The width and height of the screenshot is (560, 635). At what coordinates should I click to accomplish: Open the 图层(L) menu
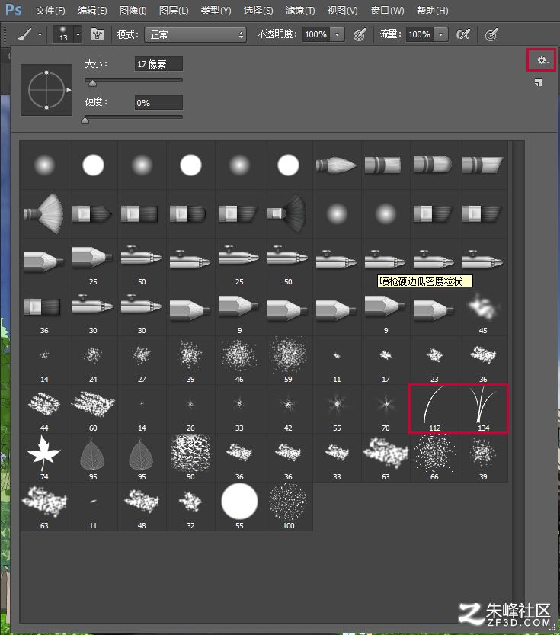click(x=174, y=11)
